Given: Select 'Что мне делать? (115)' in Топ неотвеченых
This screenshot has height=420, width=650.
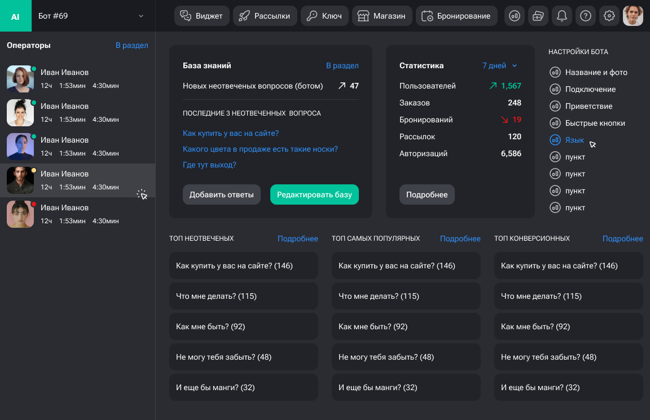Looking at the screenshot, I should (244, 296).
